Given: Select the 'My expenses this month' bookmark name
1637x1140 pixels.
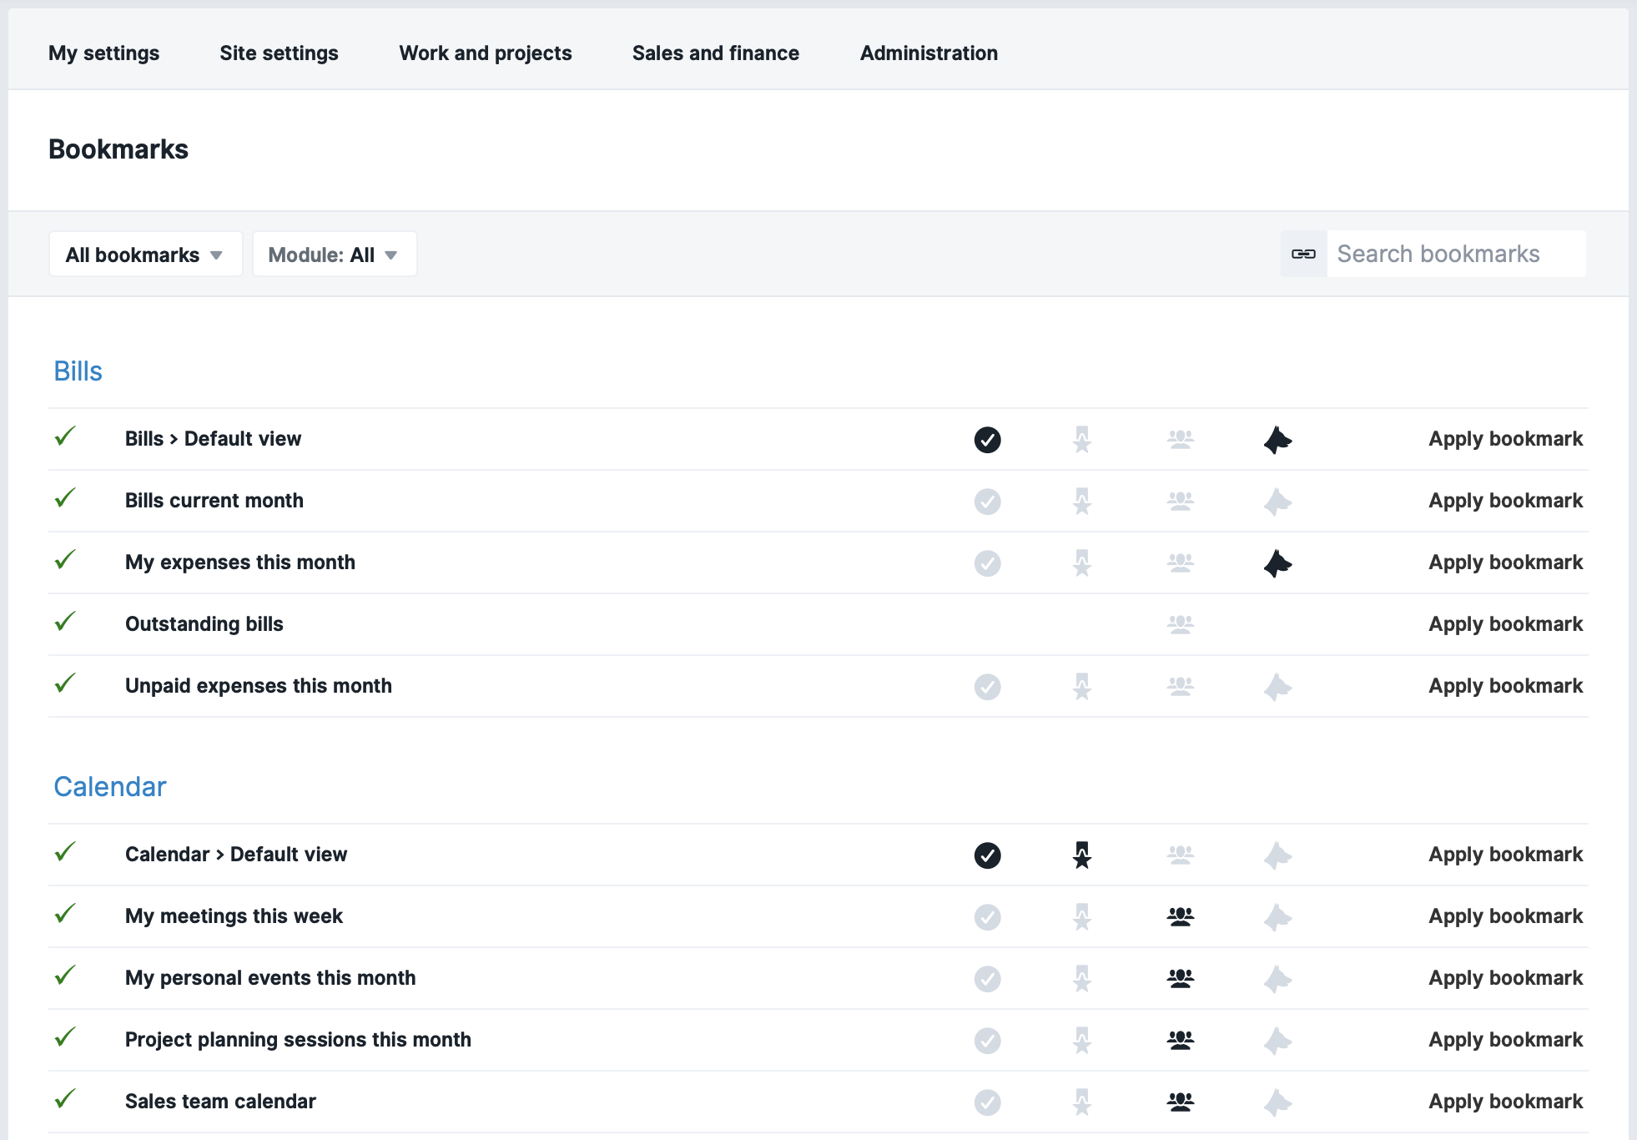Looking at the screenshot, I should [x=240, y=562].
